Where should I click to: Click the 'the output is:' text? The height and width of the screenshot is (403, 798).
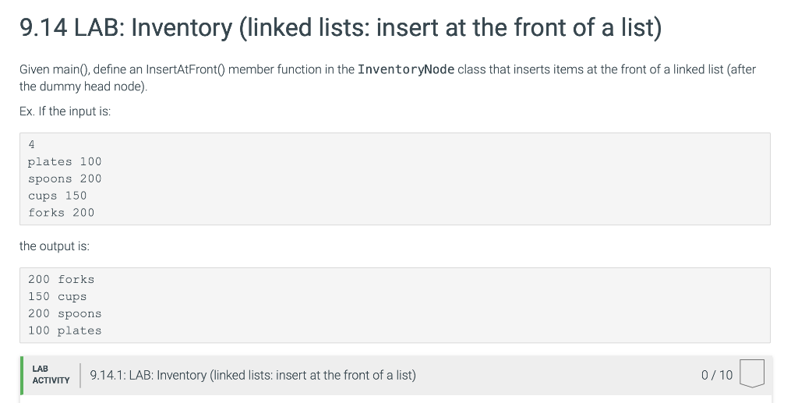coord(55,246)
